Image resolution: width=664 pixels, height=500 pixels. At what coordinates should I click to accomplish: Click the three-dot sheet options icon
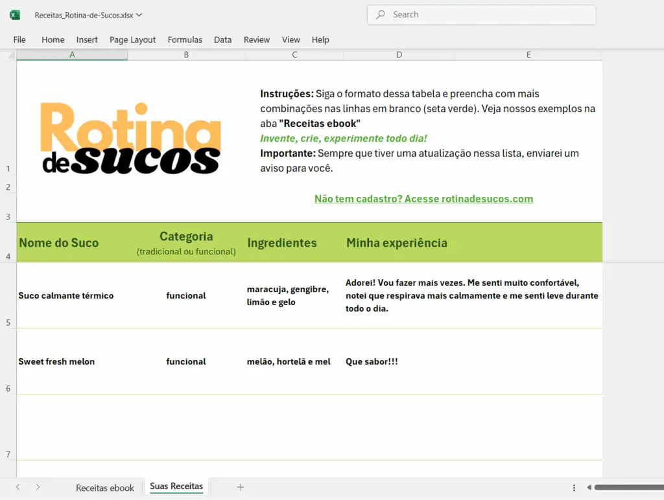[574, 488]
